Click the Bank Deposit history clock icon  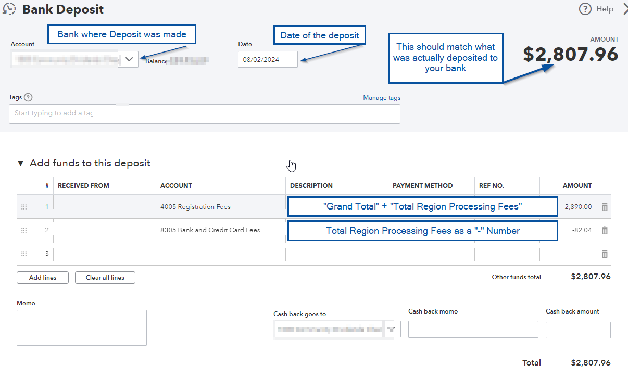click(9, 9)
